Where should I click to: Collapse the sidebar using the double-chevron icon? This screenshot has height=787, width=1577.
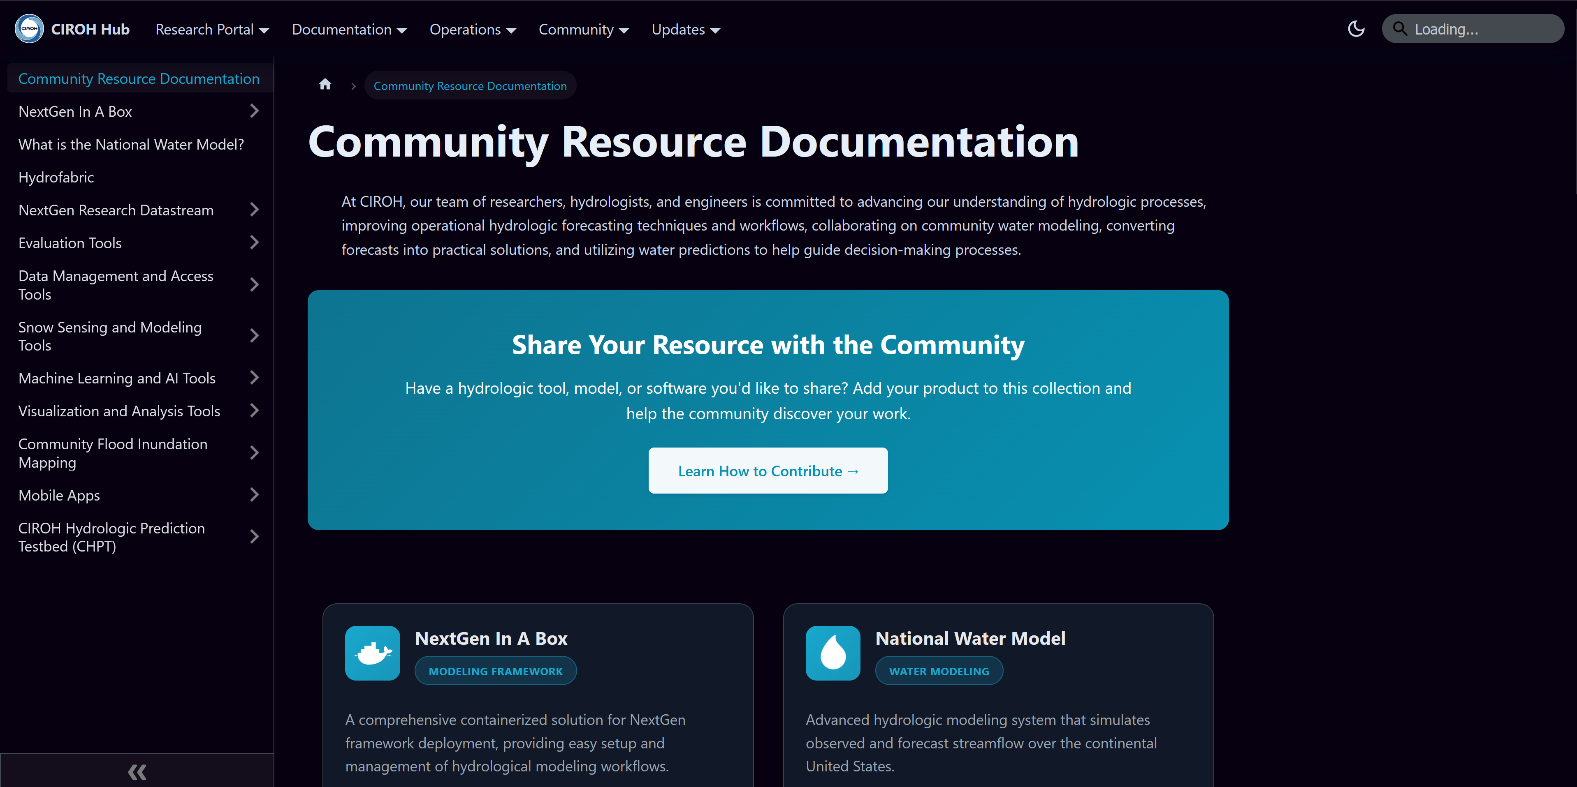pyautogui.click(x=137, y=771)
